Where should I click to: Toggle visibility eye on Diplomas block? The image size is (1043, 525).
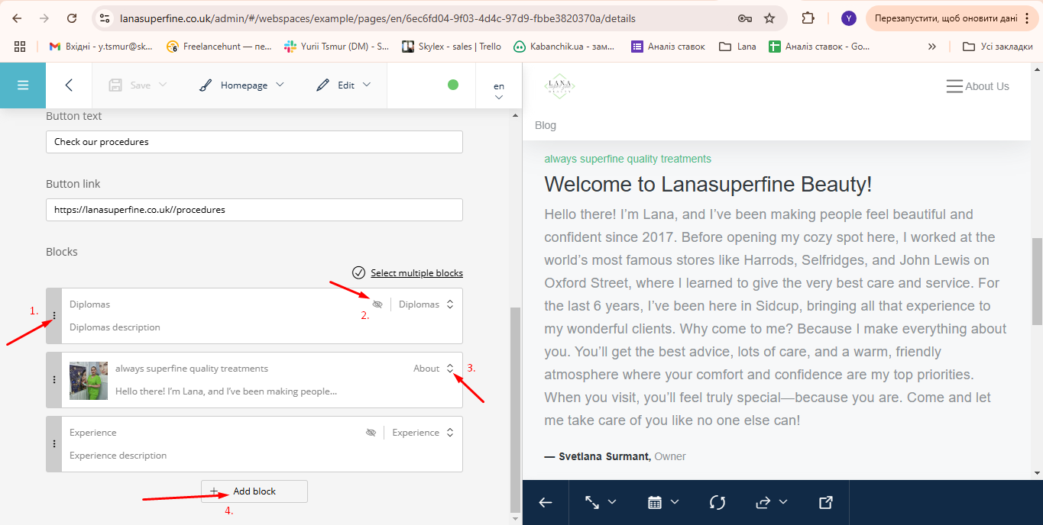click(x=377, y=304)
